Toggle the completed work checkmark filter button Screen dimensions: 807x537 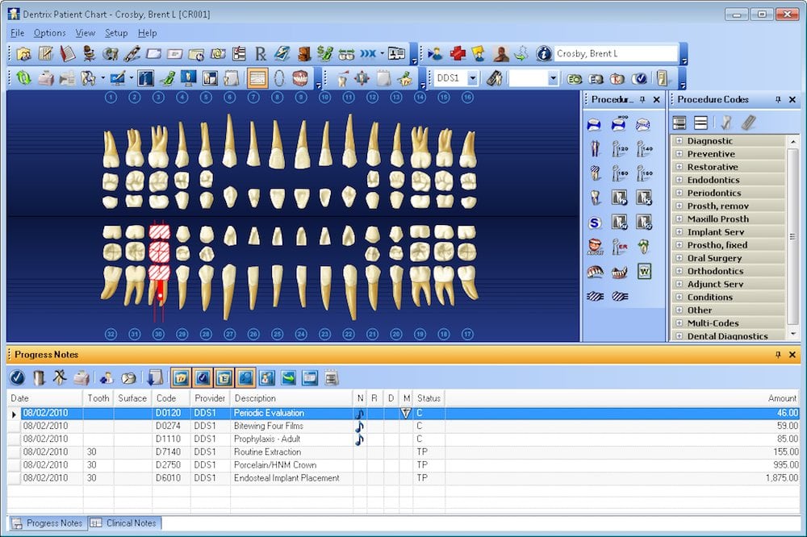tap(203, 378)
